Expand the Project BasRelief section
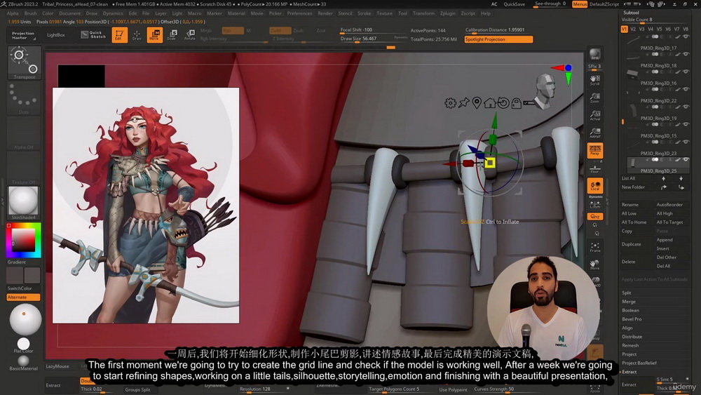701x395 pixels. click(639, 363)
